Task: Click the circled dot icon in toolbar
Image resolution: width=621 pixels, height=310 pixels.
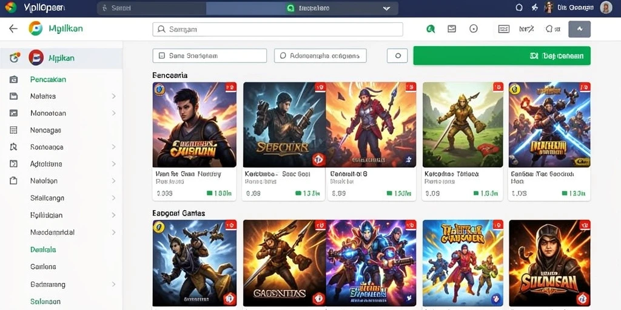Action: tap(473, 28)
